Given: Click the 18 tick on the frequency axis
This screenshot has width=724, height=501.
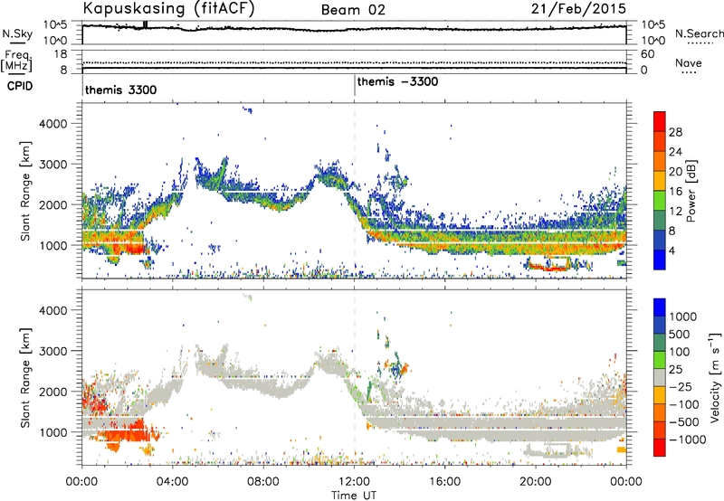Looking at the screenshot, I should click(61, 54).
